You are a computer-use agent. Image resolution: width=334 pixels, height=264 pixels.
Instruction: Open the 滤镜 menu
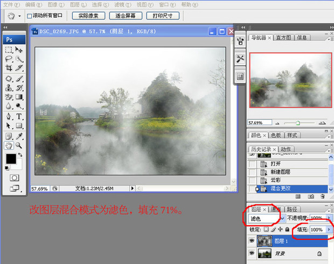(123, 5)
